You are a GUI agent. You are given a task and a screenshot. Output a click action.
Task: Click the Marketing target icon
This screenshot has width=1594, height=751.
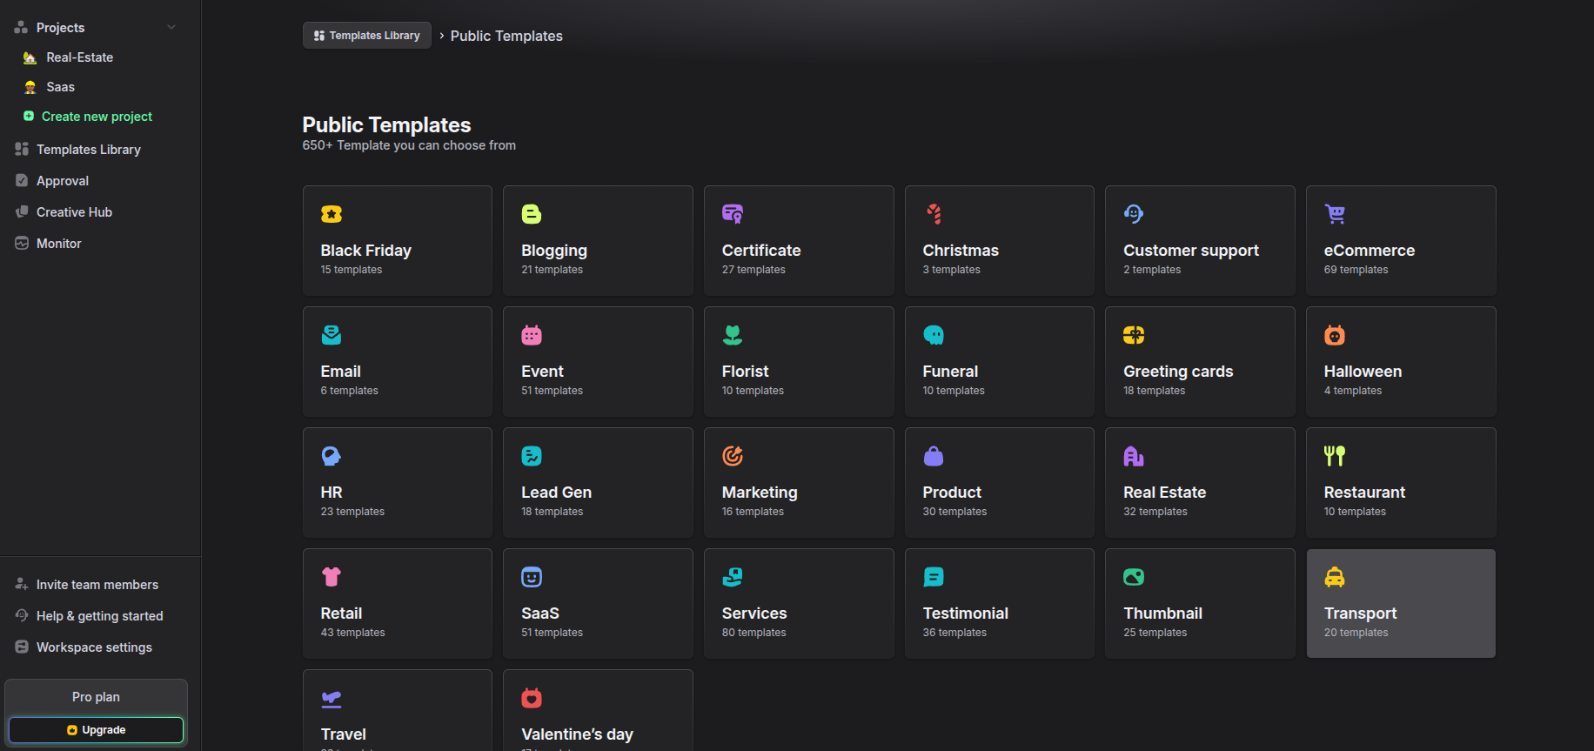click(x=733, y=456)
